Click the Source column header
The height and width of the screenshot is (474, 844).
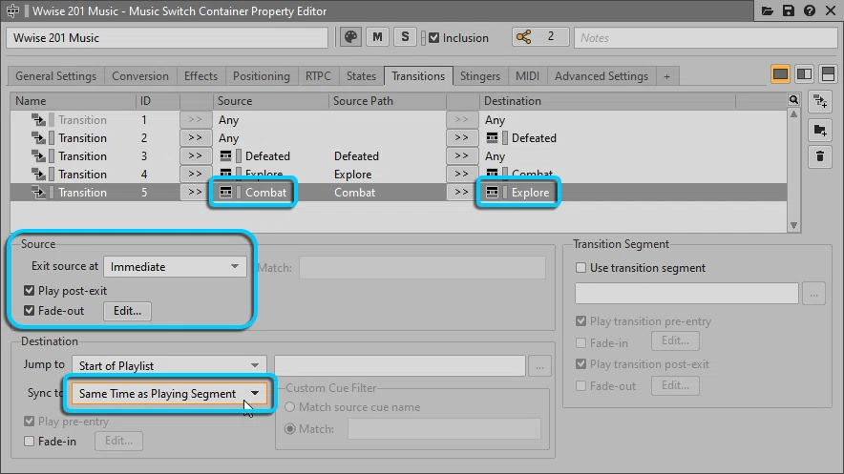271,101
